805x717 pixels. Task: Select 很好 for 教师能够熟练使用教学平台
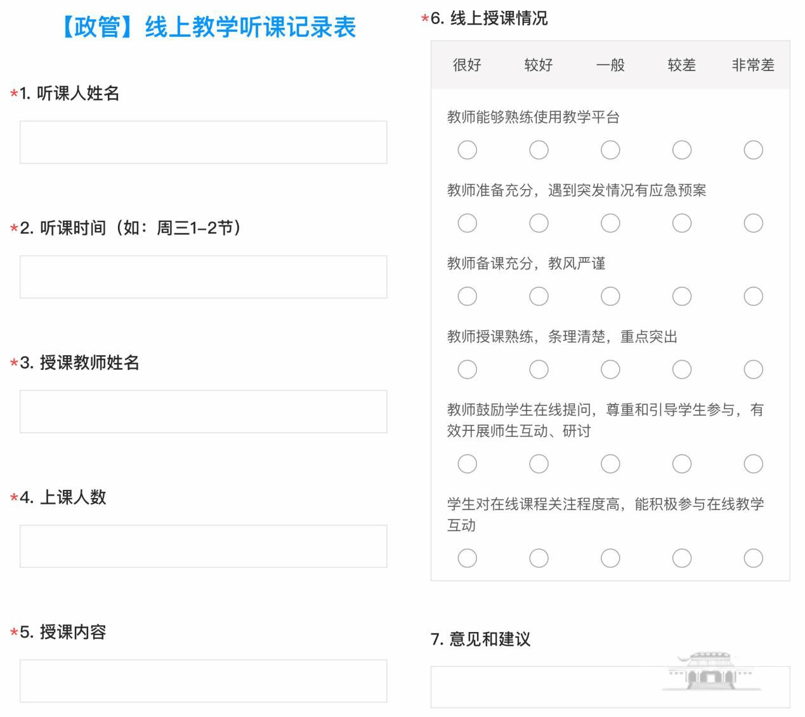pos(468,150)
